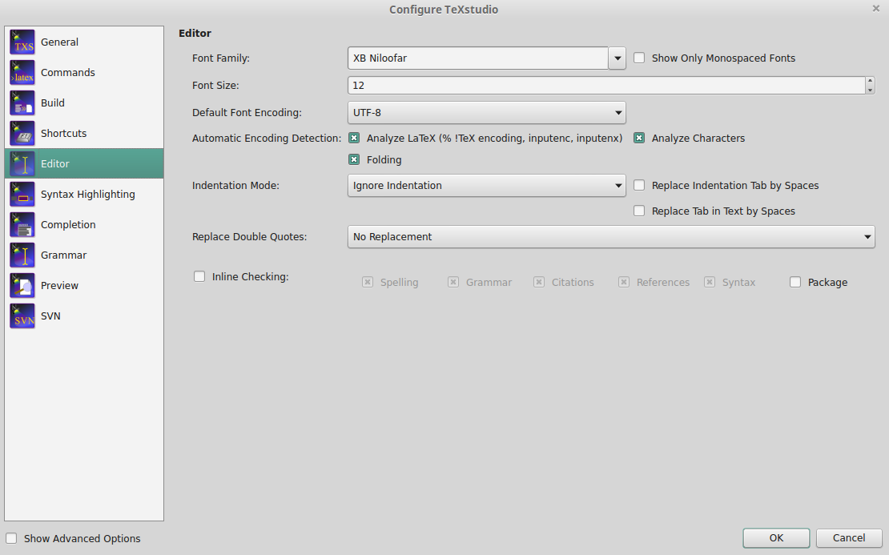This screenshot has height=555, width=889.
Task: Decrease font size with down arrow
Action: [871, 90]
